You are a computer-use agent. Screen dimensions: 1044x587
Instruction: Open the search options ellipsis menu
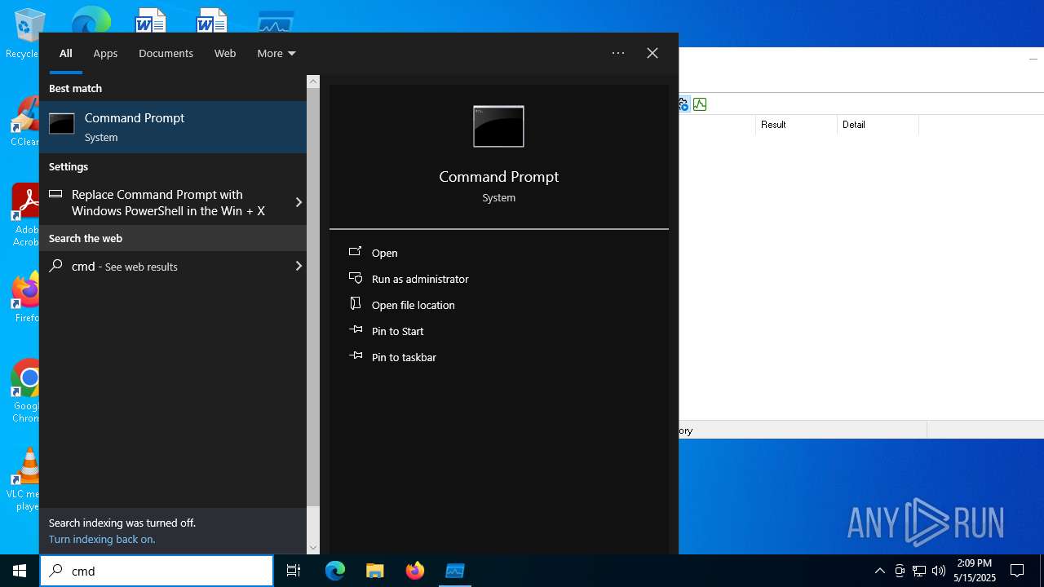(618, 53)
